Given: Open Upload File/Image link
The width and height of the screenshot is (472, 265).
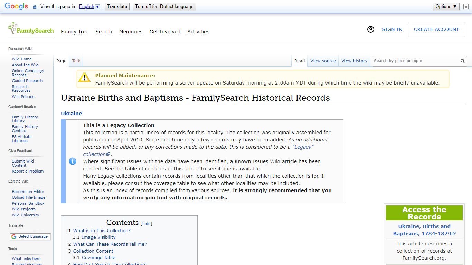Looking at the screenshot, I should (29, 197).
